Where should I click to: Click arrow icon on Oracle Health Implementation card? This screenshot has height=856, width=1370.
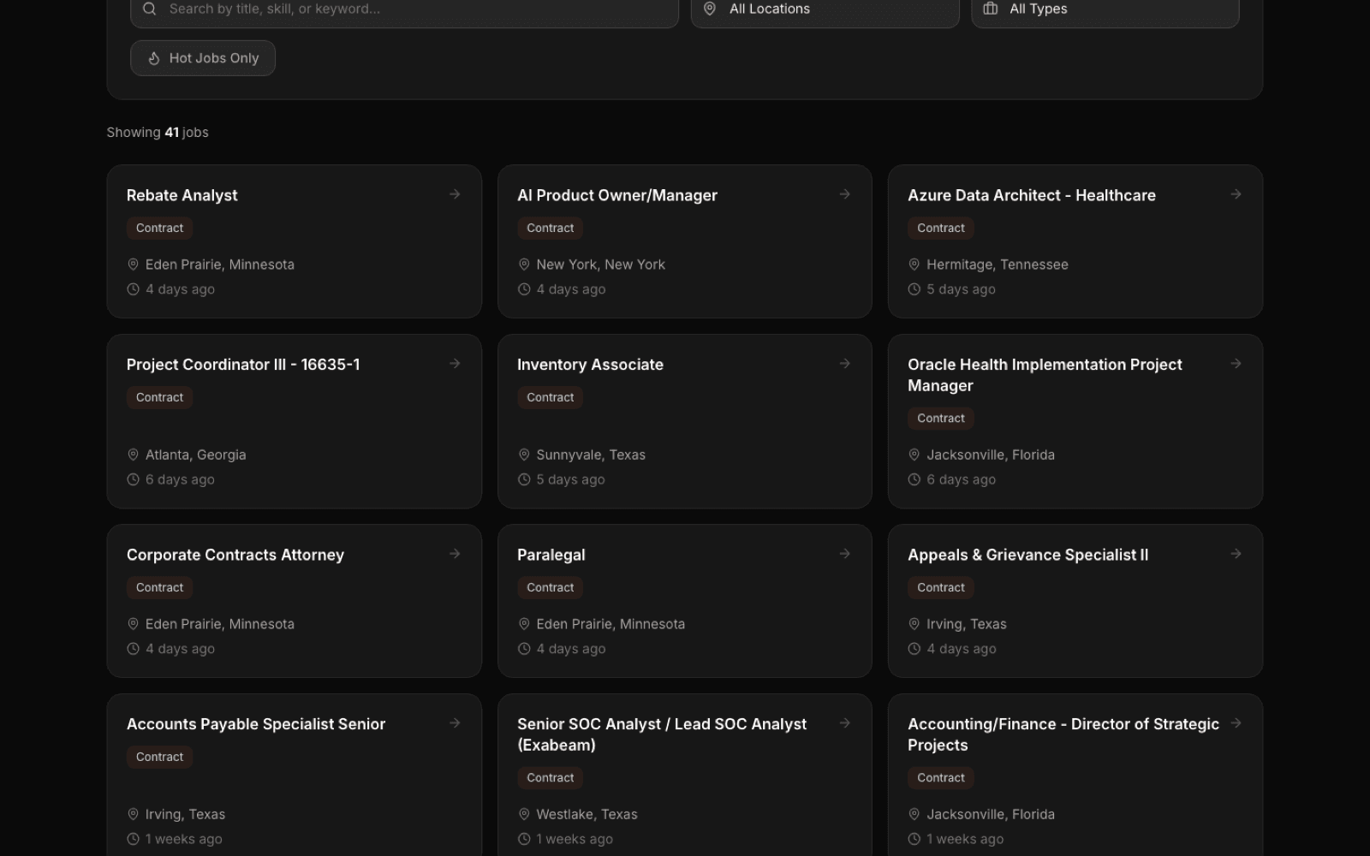(1236, 364)
